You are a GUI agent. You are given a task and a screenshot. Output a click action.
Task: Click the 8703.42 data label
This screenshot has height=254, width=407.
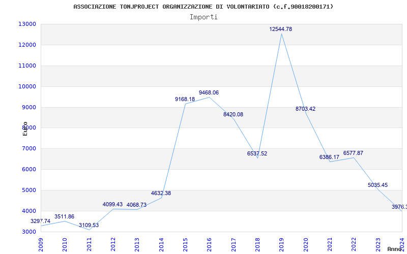click(305, 109)
